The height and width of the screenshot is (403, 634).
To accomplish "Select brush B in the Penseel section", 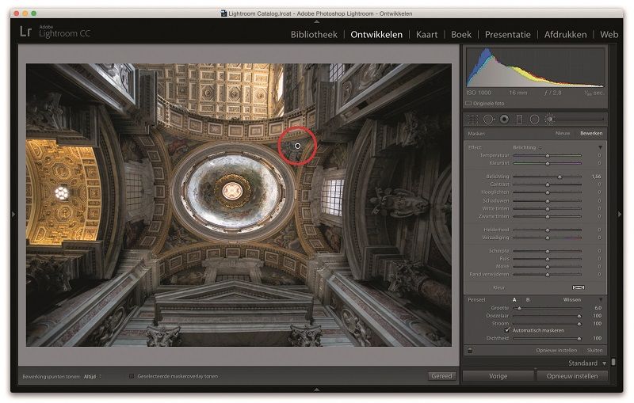I will tap(526, 300).
